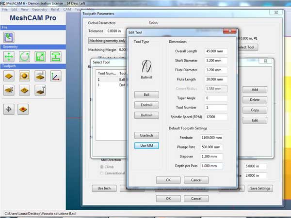Click the green I-beam geometry icon

point(56,57)
